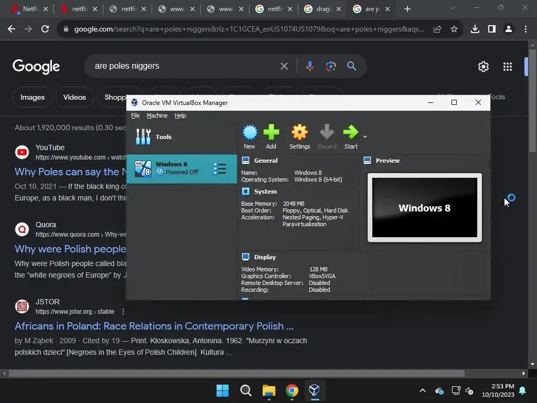
Task: Open search Tools in Google
Action: 498,97
